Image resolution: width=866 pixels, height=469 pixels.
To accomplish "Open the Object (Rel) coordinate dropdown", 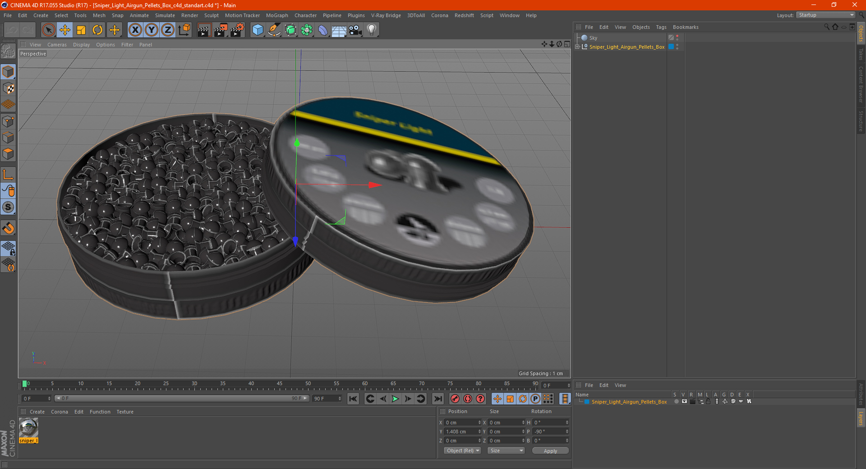I will (x=463, y=451).
